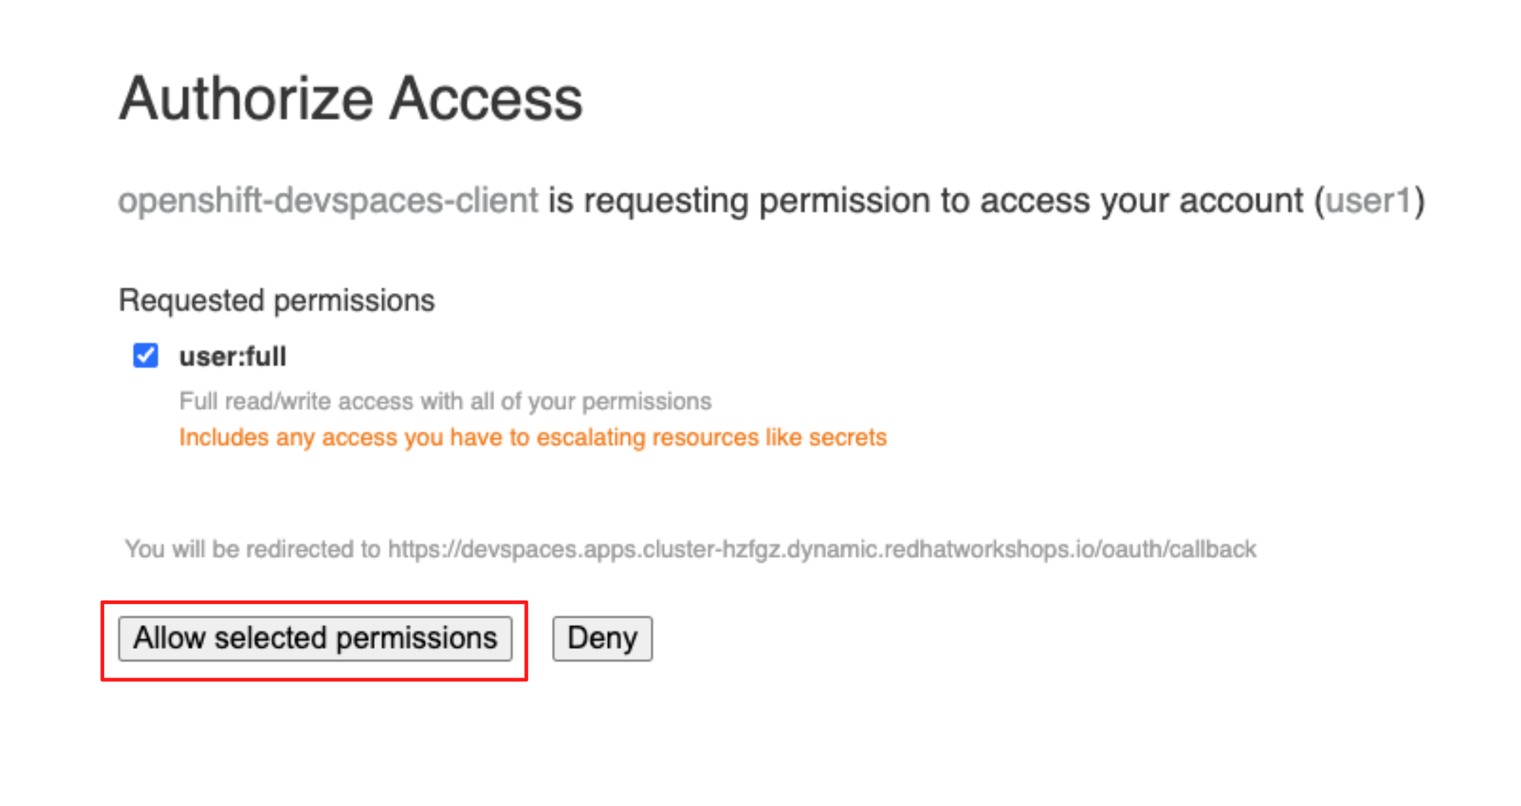This screenshot has height=806, width=1521.
Task: Click the escalating resources warning text
Action: pyautogui.click(x=532, y=437)
